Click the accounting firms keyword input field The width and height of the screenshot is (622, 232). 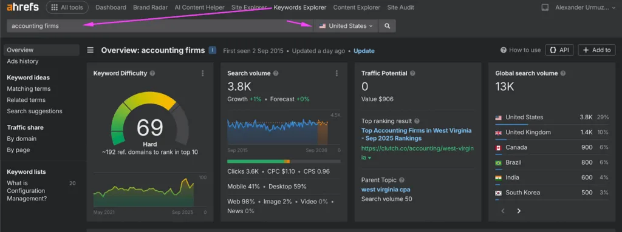coord(160,25)
